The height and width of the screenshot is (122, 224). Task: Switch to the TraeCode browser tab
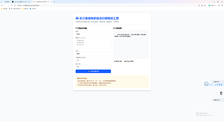[21, 2]
